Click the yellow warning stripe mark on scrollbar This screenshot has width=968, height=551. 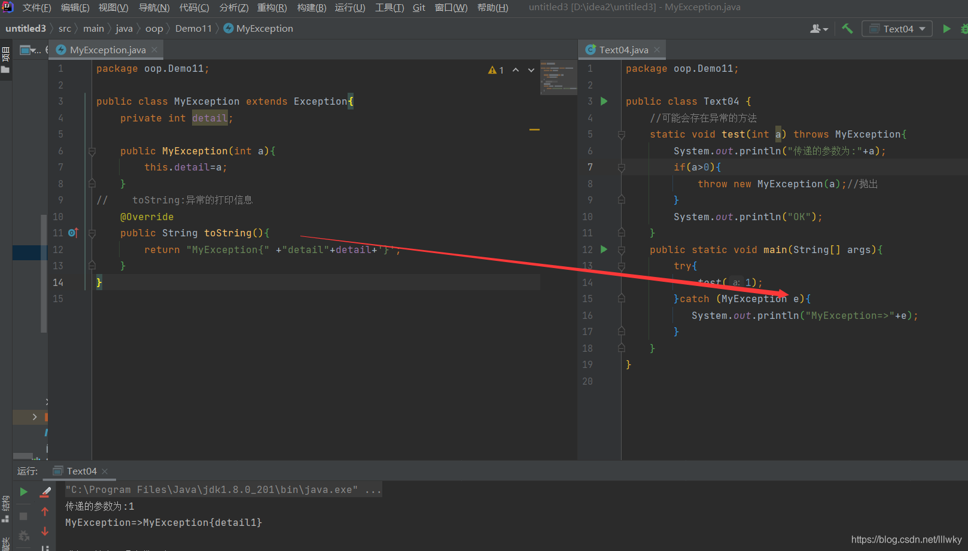coord(534,129)
